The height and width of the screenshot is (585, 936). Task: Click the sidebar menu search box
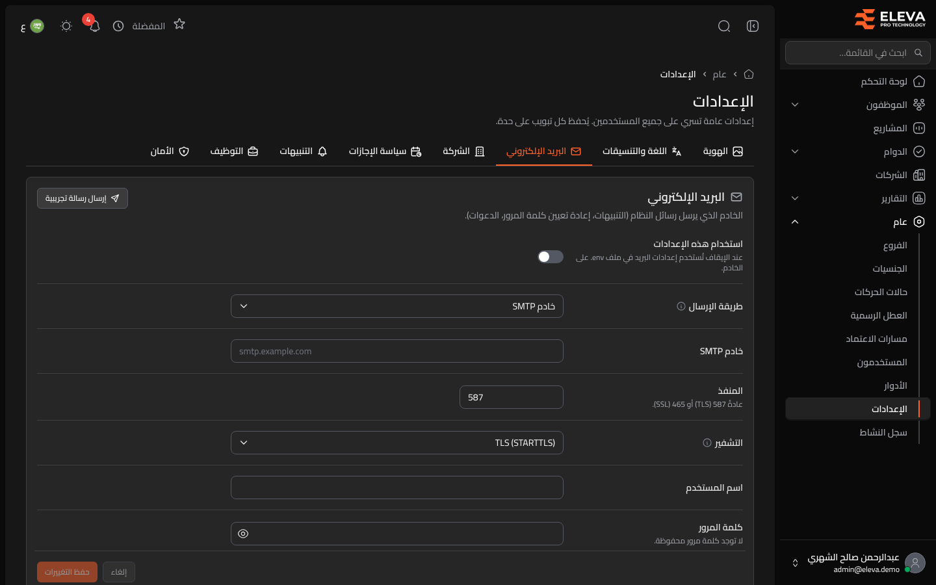tap(858, 53)
